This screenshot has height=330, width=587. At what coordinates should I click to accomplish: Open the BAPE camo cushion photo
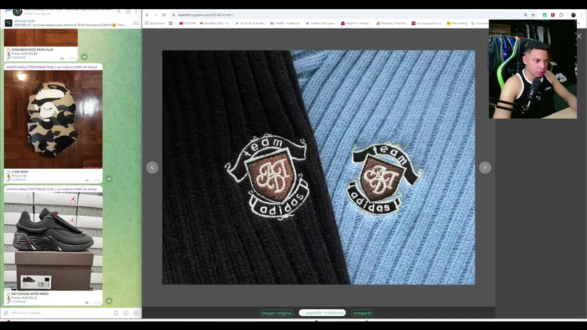[x=53, y=120]
